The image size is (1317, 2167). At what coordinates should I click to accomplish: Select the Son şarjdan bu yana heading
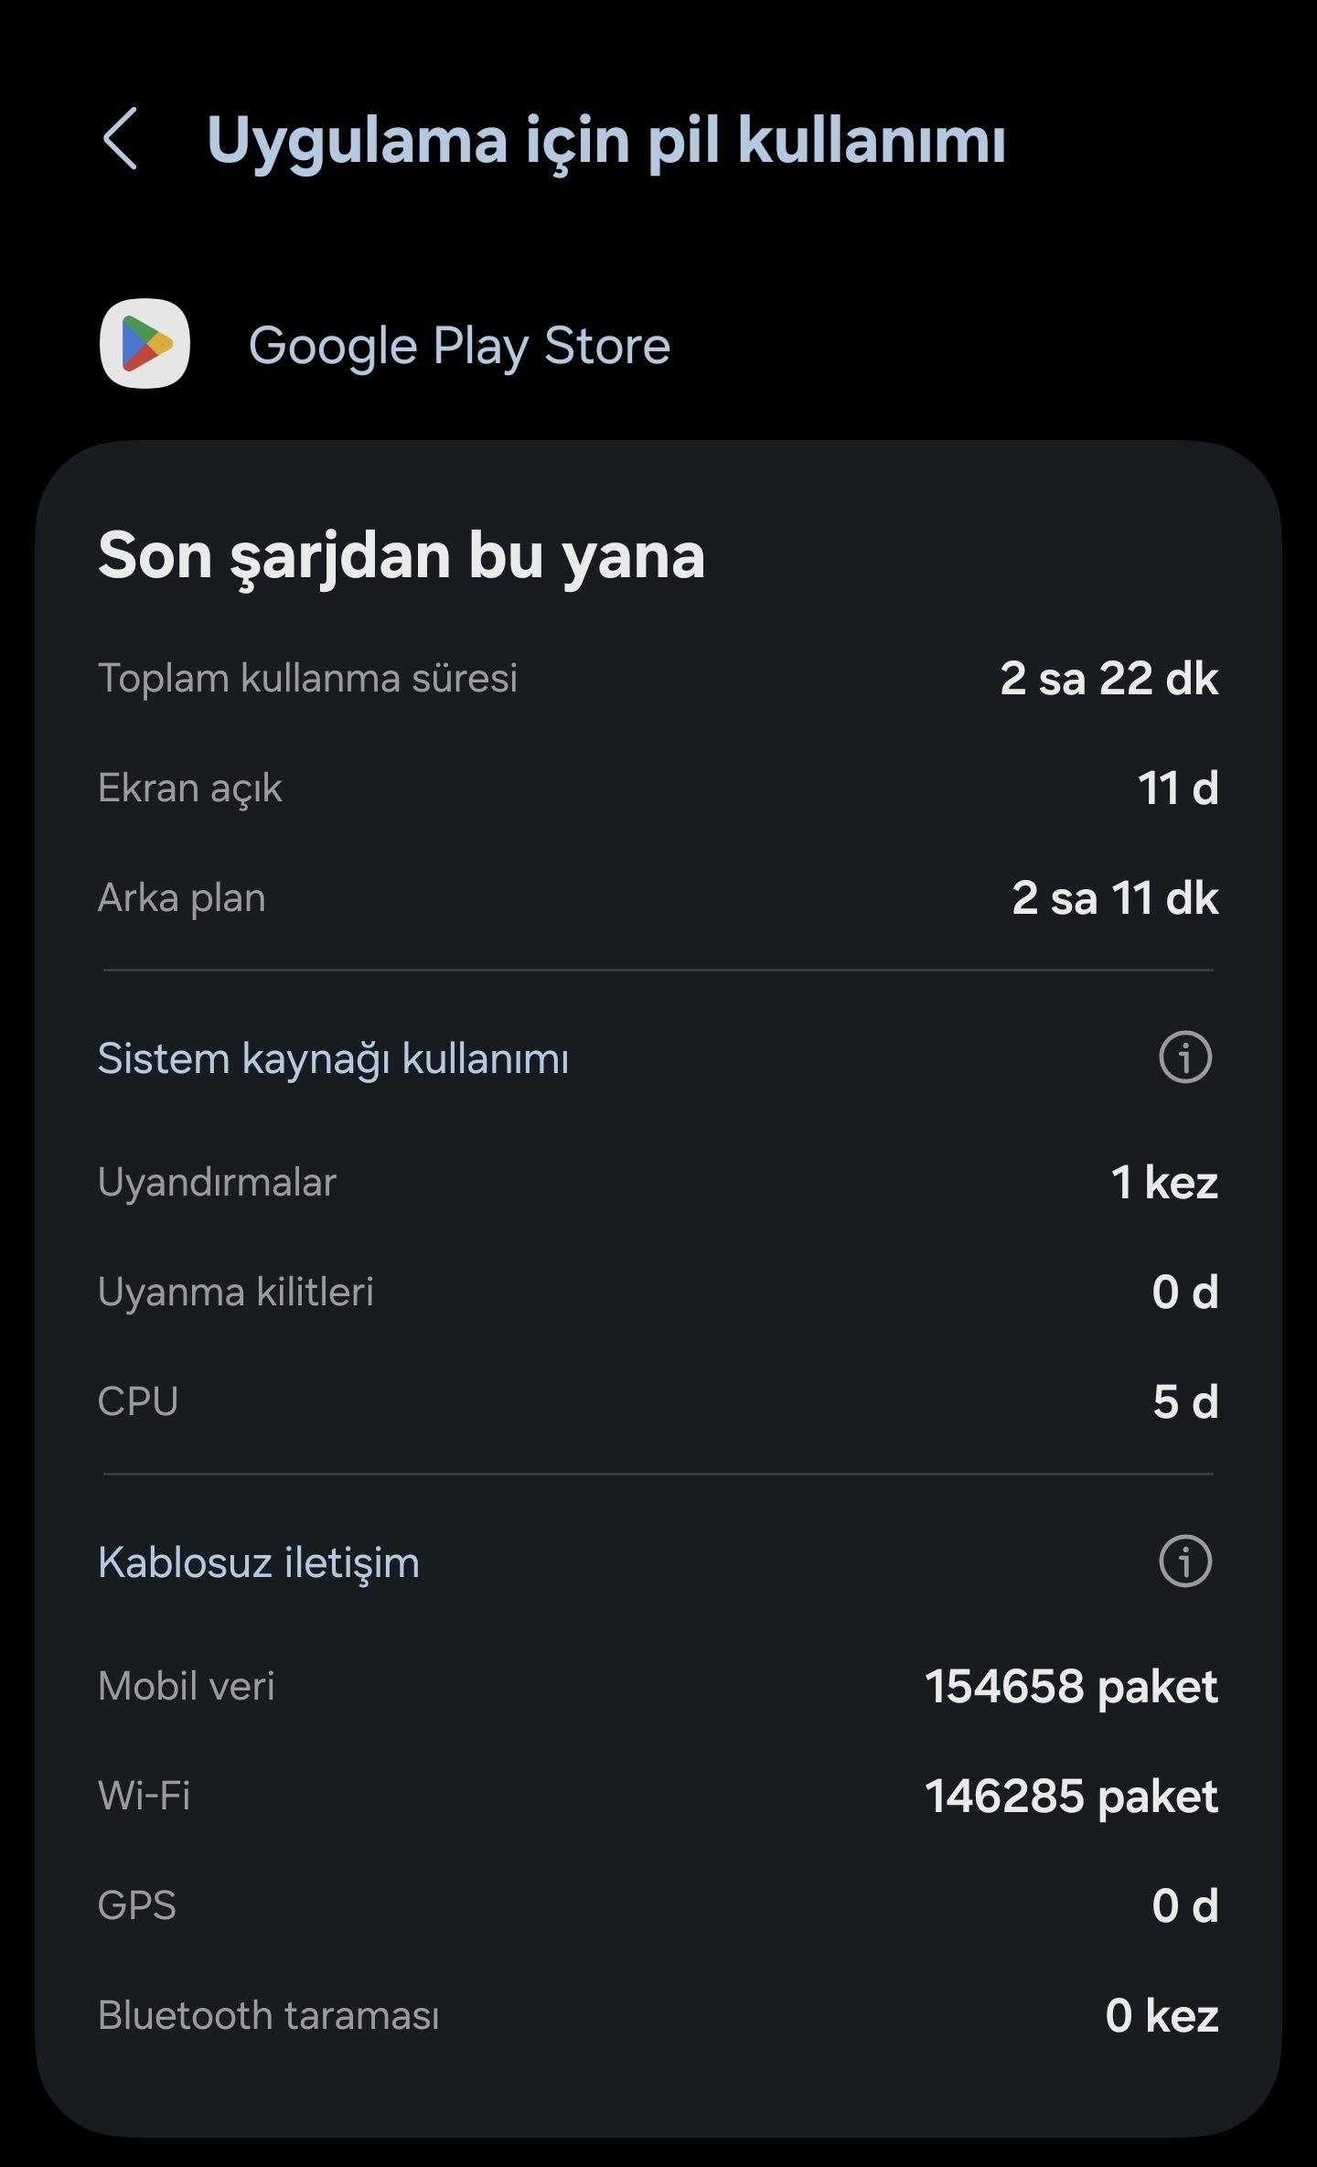coord(401,555)
